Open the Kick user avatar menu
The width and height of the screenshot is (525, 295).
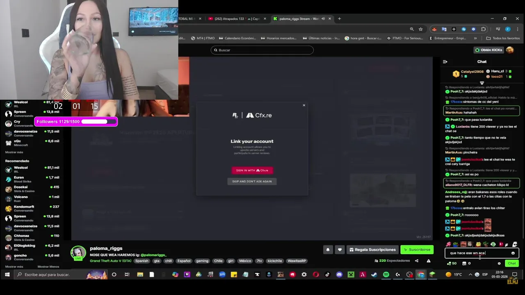pos(510,50)
